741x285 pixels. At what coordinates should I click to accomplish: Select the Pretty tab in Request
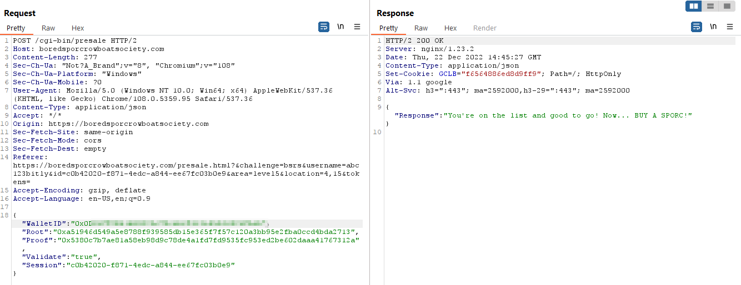pyautogui.click(x=16, y=28)
